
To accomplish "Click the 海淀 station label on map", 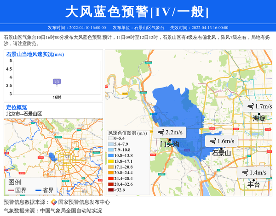I will 259,118.
